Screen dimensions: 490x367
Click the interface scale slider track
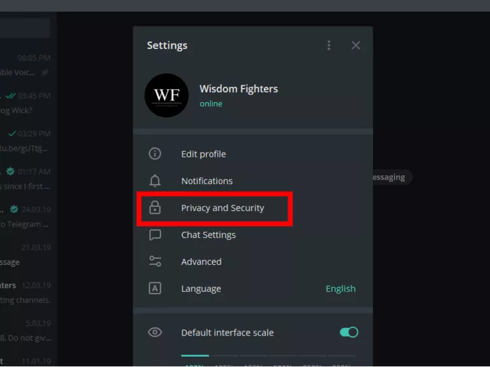coord(268,355)
